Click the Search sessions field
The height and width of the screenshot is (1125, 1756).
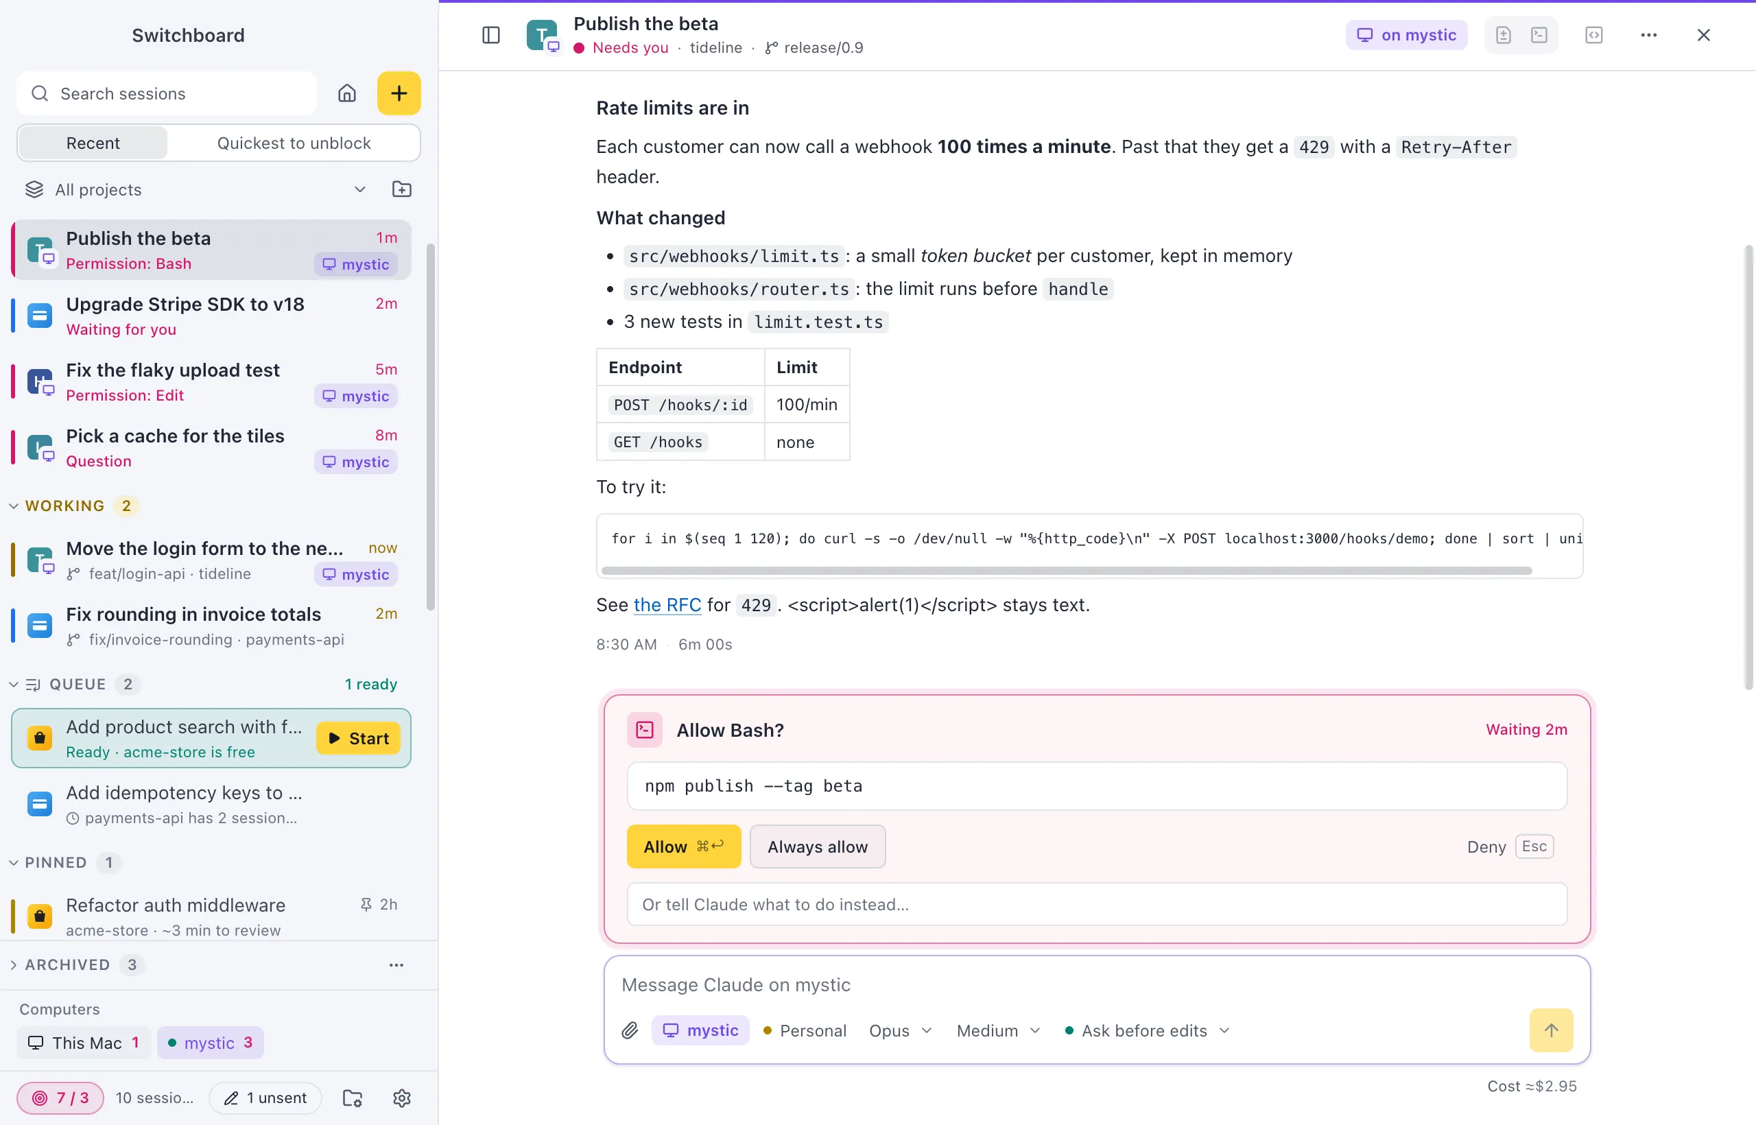pyautogui.click(x=167, y=93)
